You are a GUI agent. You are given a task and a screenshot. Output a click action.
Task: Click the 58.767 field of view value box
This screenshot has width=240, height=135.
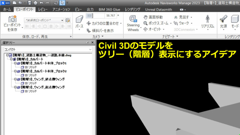click(111, 16)
